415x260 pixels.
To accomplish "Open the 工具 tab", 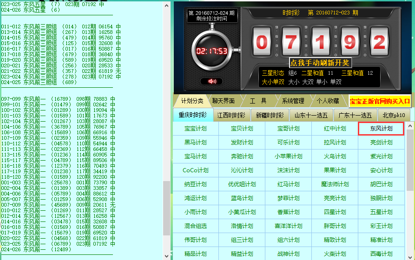I will (258, 101).
